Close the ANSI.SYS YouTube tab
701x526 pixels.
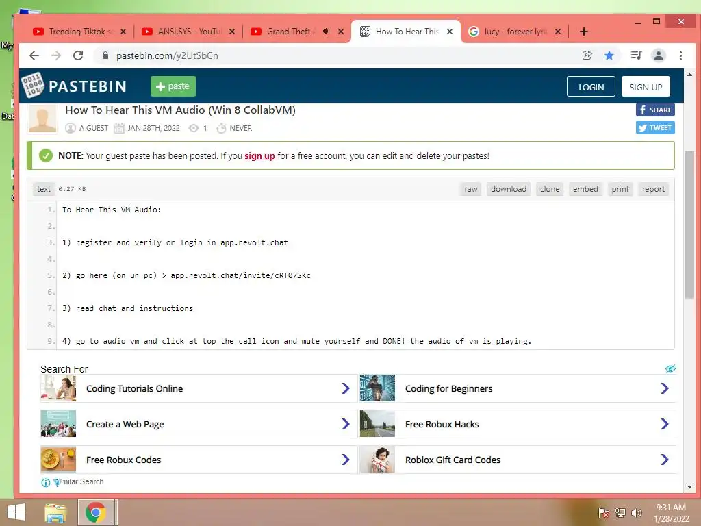tap(231, 32)
